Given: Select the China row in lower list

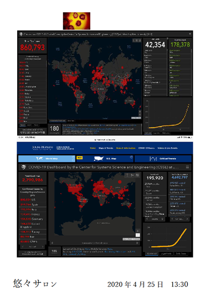Looking at the screenshot, I should (x=32, y=242).
